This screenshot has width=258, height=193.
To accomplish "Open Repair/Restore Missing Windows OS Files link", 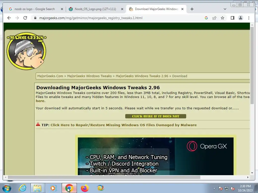I will [123, 125].
